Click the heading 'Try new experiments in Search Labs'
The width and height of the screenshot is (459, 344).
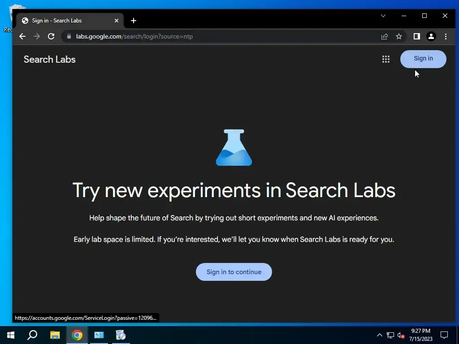pos(234,191)
